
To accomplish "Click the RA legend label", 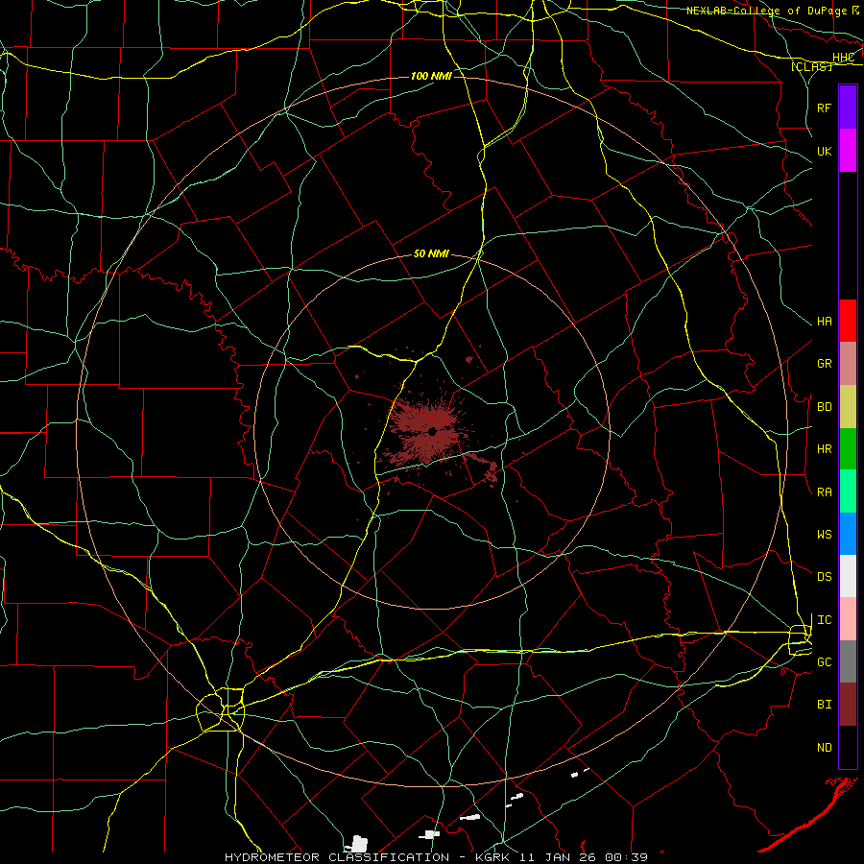I will 824,492.
